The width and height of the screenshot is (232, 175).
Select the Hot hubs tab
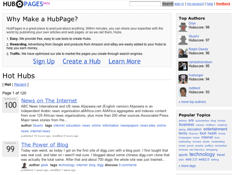point(8,84)
